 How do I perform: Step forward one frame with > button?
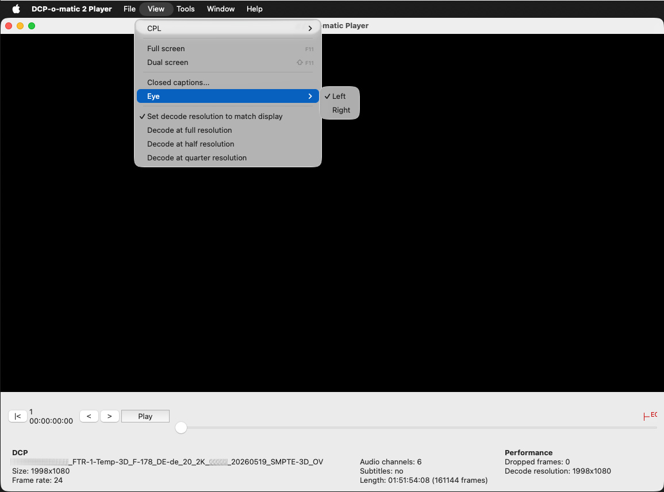pos(110,416)
